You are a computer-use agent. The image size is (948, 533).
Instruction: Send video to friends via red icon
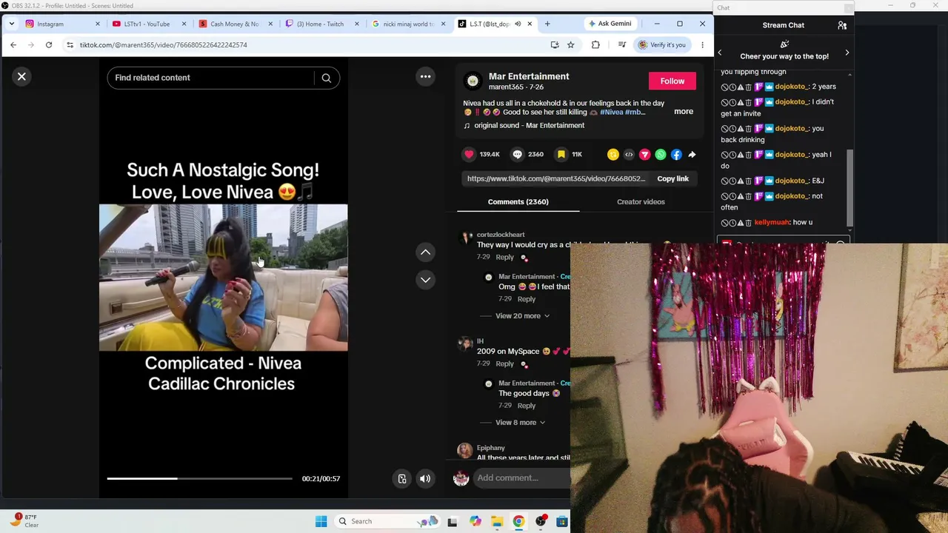(644, 155)
